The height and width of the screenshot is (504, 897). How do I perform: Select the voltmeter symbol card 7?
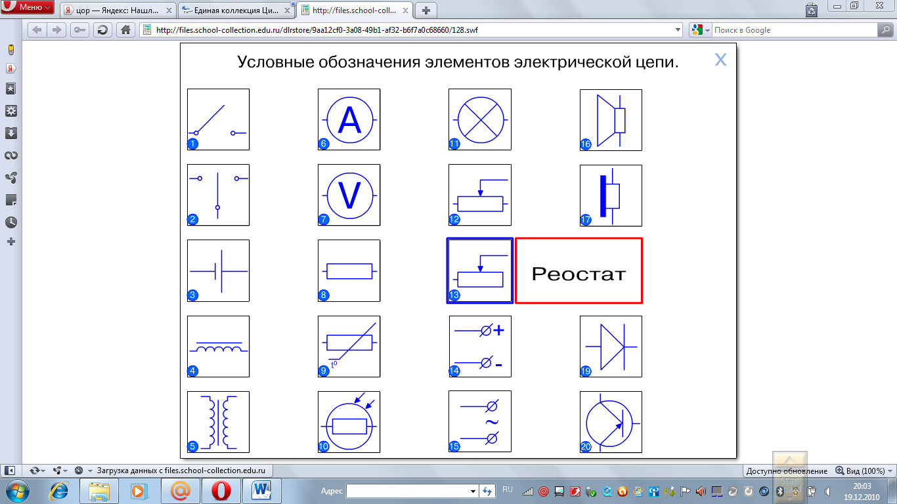click(349, 195)
